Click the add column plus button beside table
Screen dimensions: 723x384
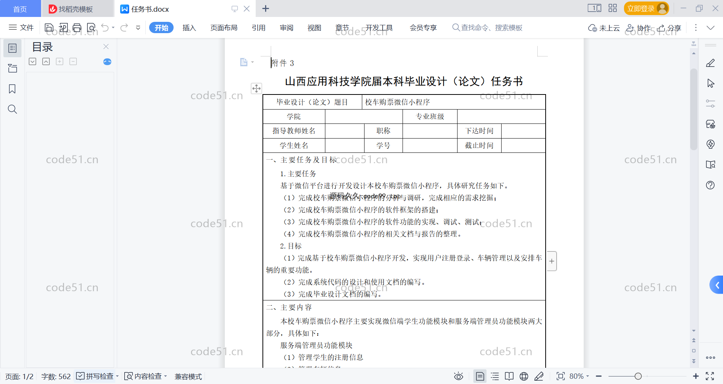(552, 261)
